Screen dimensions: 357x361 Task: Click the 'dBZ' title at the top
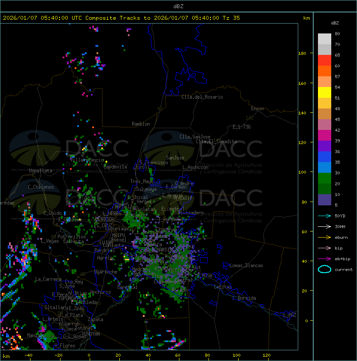click(x=178, y=6)
